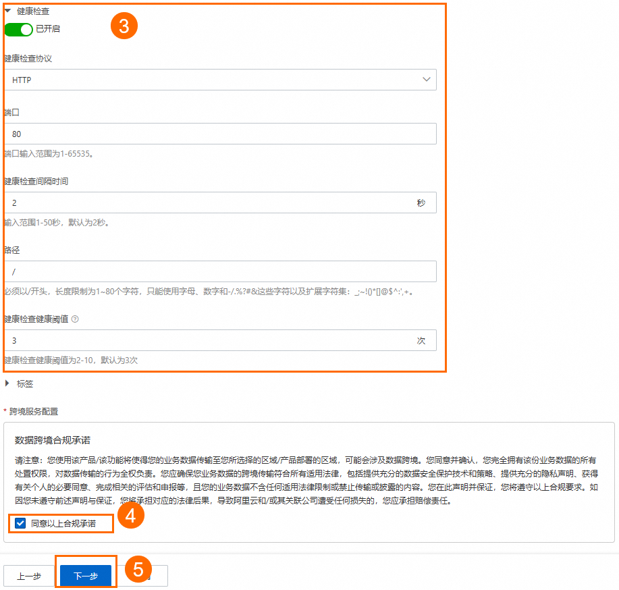Toggle the green health check switch
The width and height of the screenshot is (619, 590).
pos(20,29)
